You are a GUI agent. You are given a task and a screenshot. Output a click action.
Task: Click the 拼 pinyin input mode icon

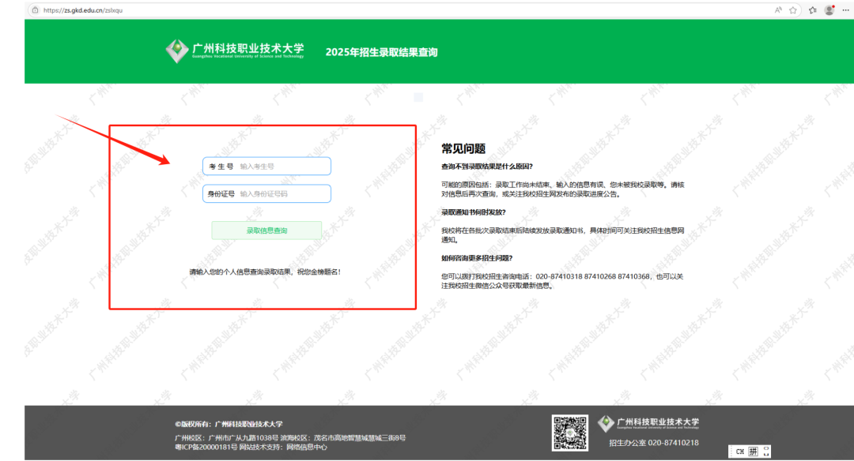[754, 452]
